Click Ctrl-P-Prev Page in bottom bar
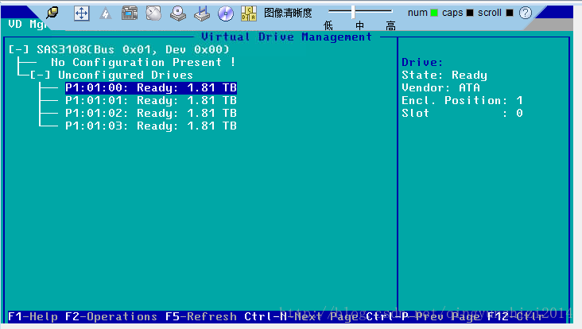 click(x=423, y=316)
